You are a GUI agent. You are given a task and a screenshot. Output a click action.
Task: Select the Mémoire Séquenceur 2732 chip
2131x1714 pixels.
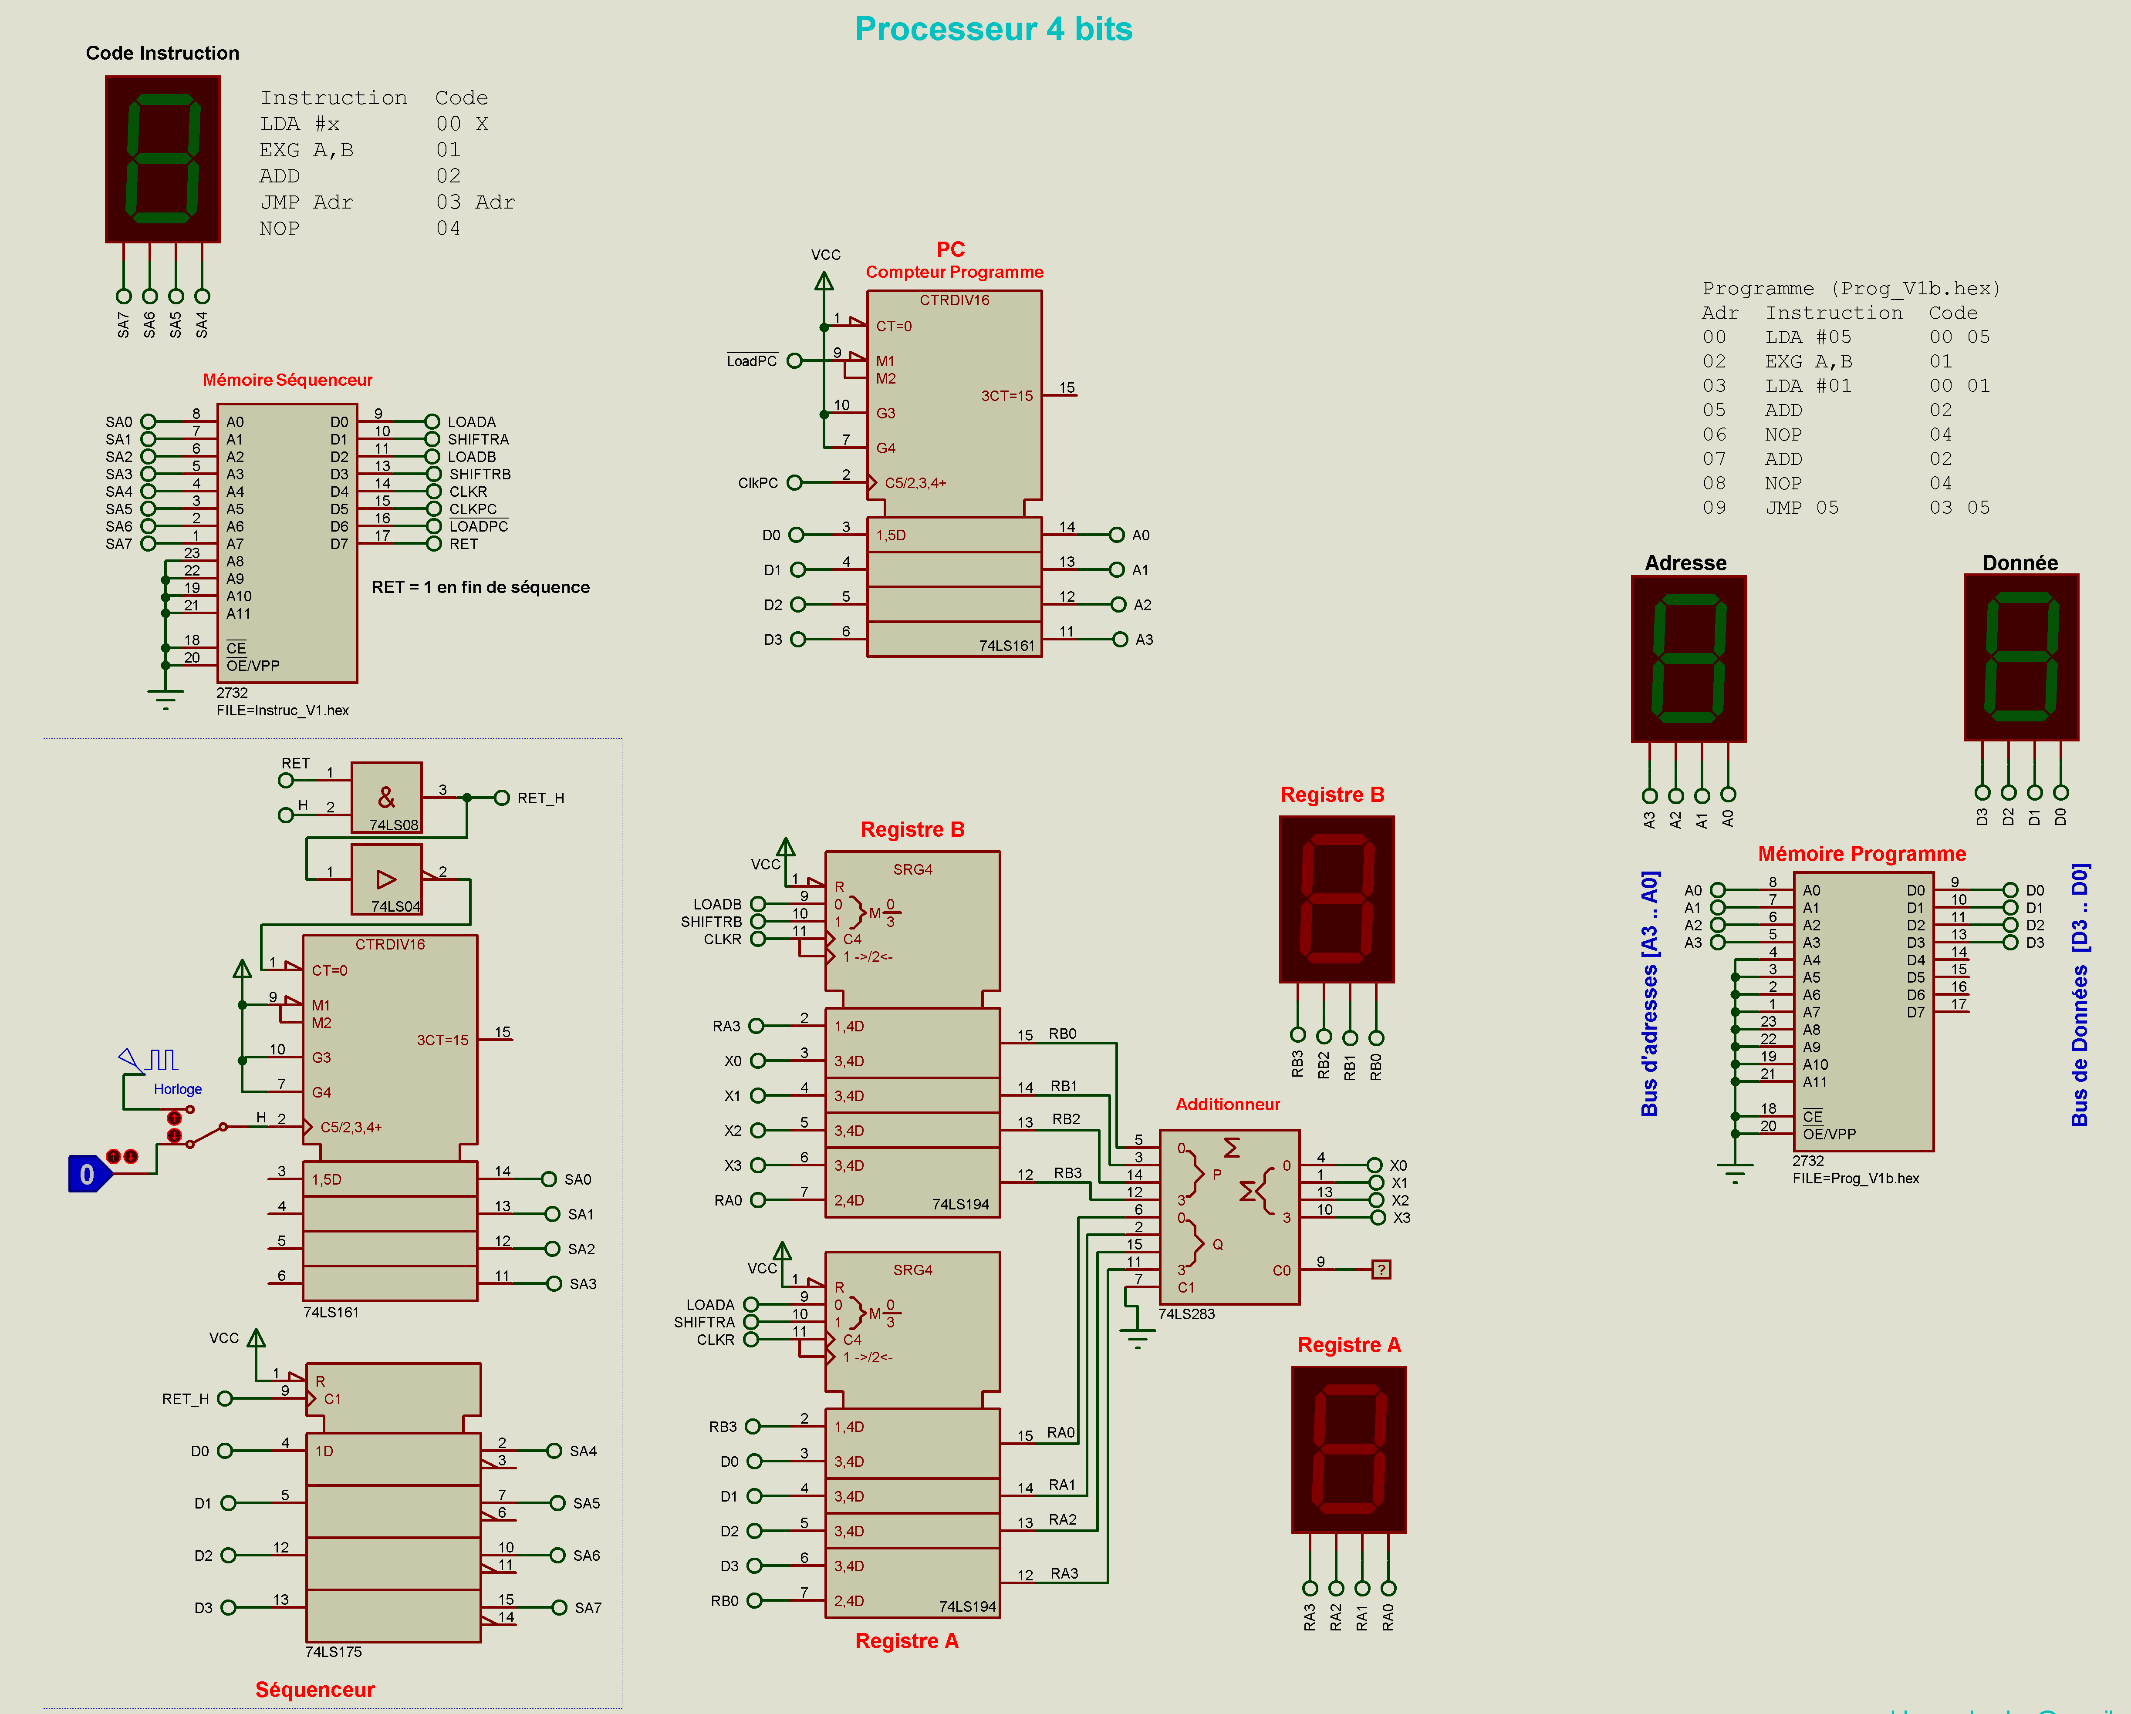tap(287, 542)
